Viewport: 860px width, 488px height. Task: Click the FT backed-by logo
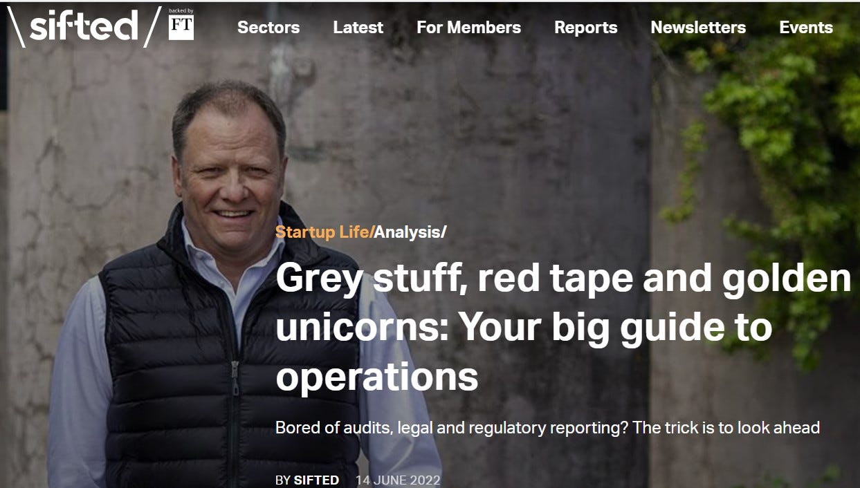click(181, 28)
